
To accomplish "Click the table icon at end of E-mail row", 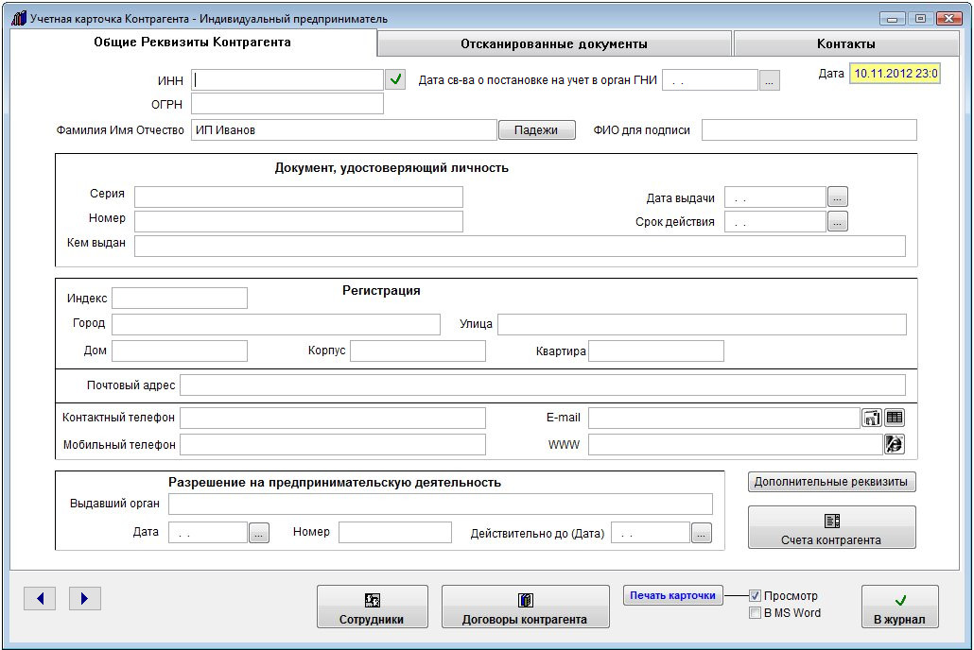I will (895, 418).
